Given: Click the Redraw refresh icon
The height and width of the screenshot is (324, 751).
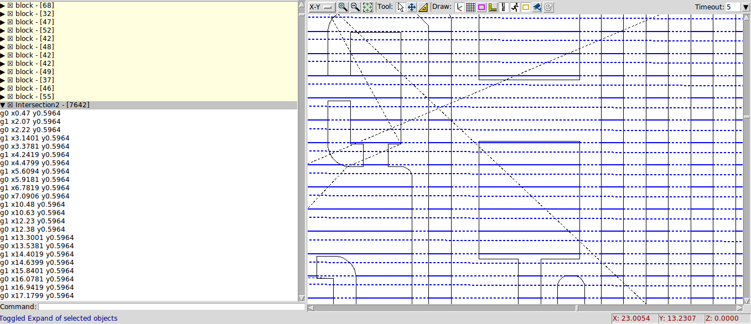Looking at the screenshot, I should (x=548, y=7).
